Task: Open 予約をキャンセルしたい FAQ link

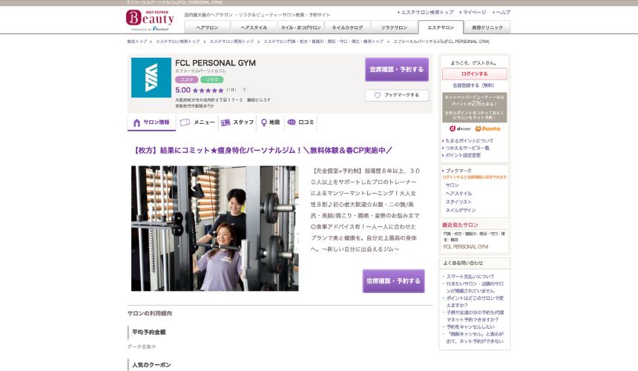Action: [471, 326]
